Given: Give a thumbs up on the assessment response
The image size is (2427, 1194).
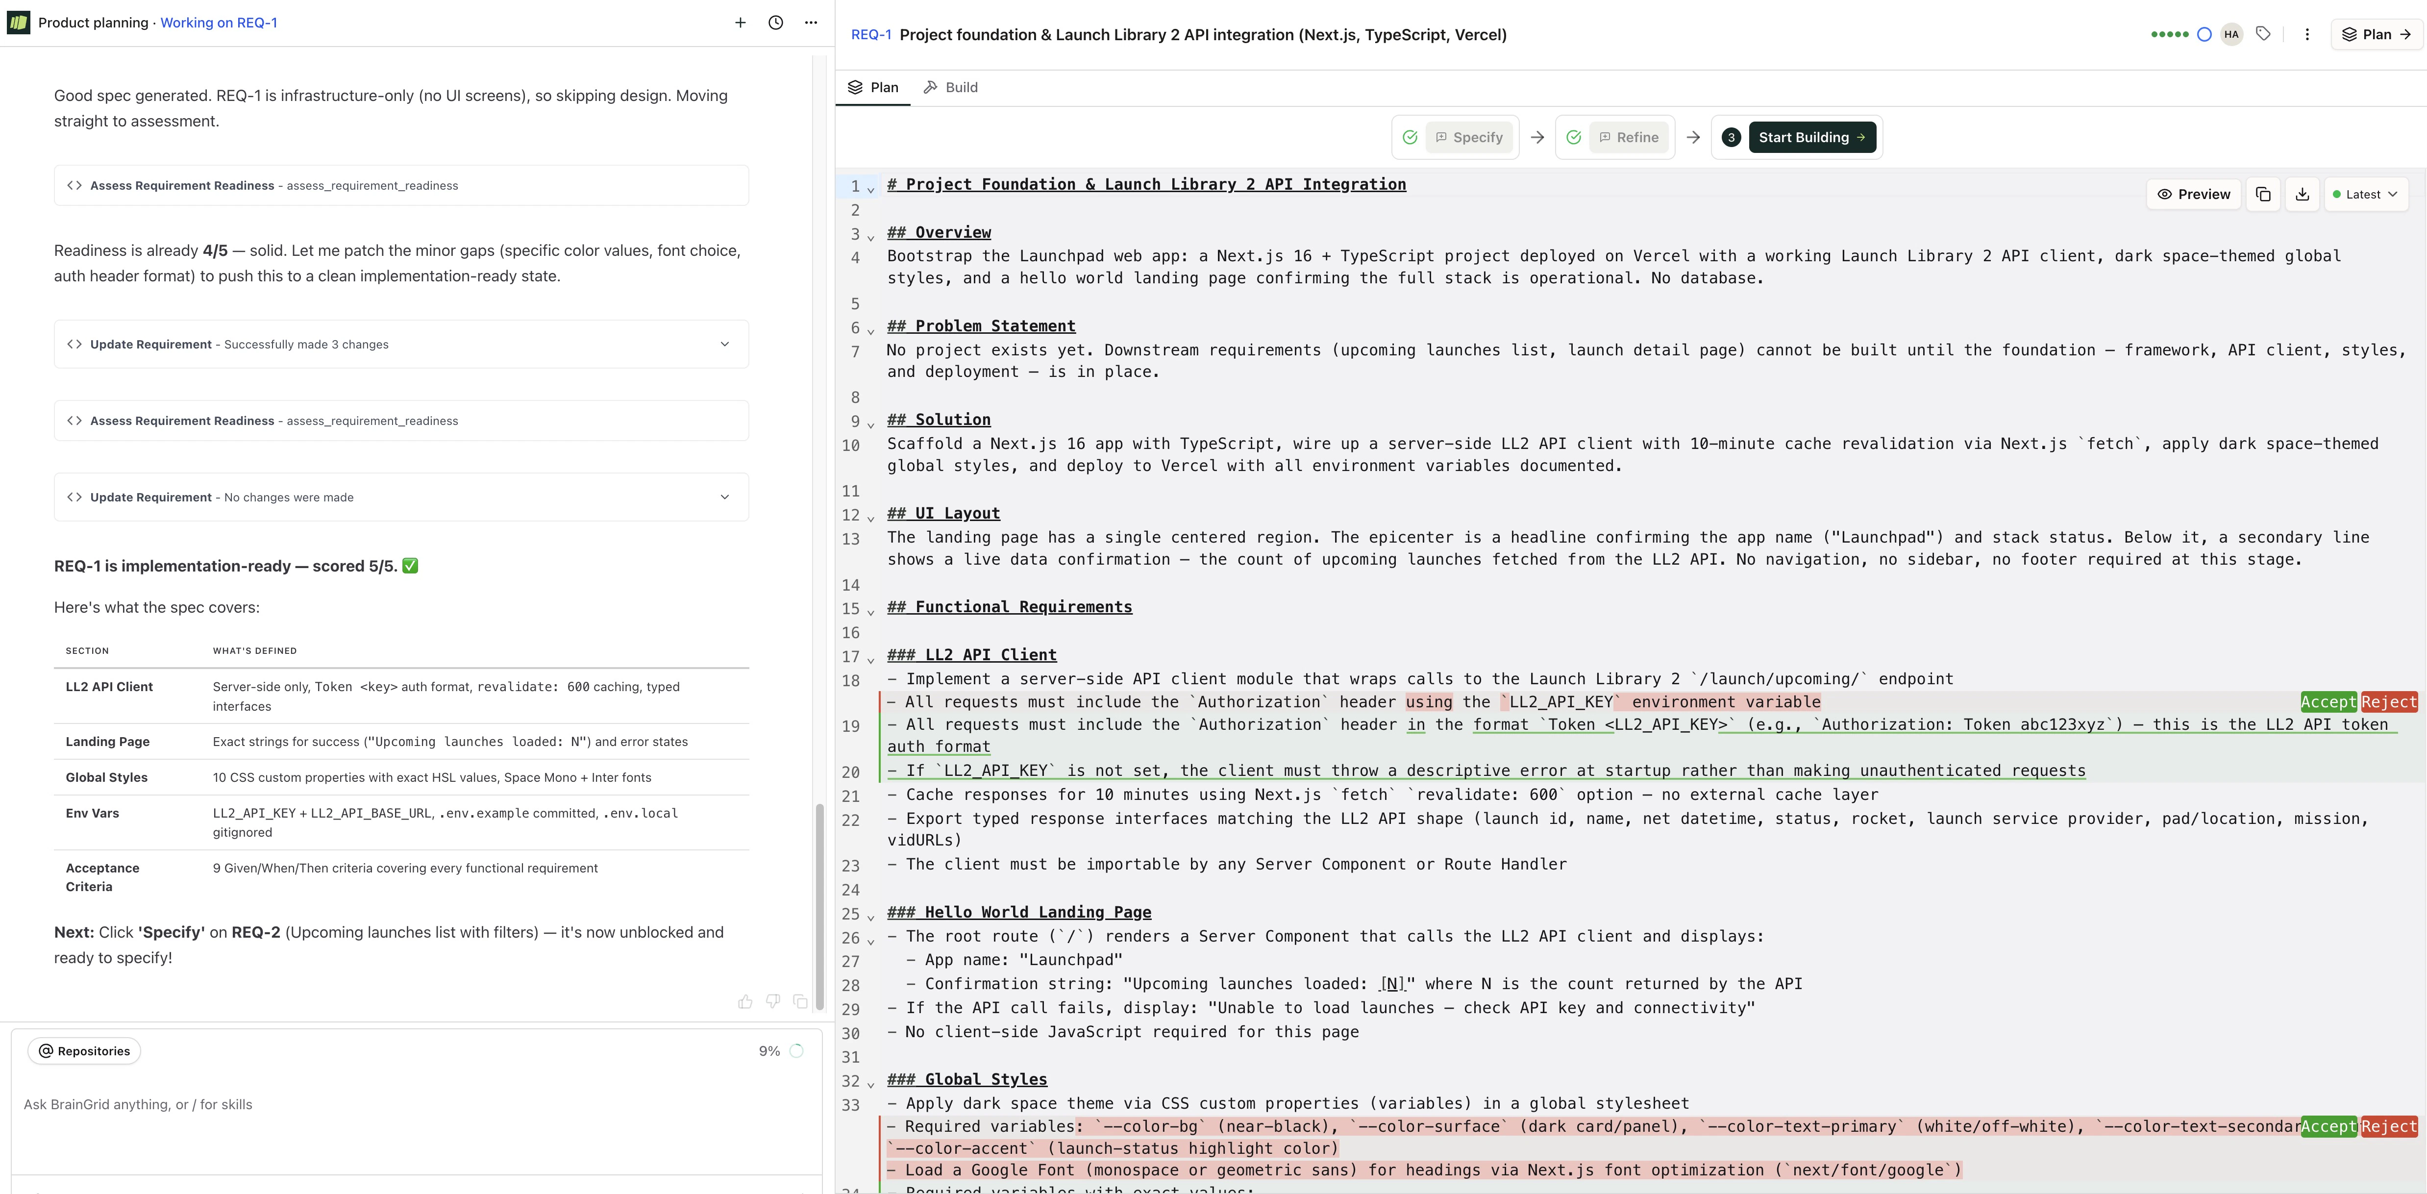Looking at the screenshot, I should coord(745,1002).
